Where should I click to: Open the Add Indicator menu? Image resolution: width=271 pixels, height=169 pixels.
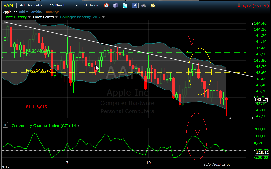click(x=31, y=5)
